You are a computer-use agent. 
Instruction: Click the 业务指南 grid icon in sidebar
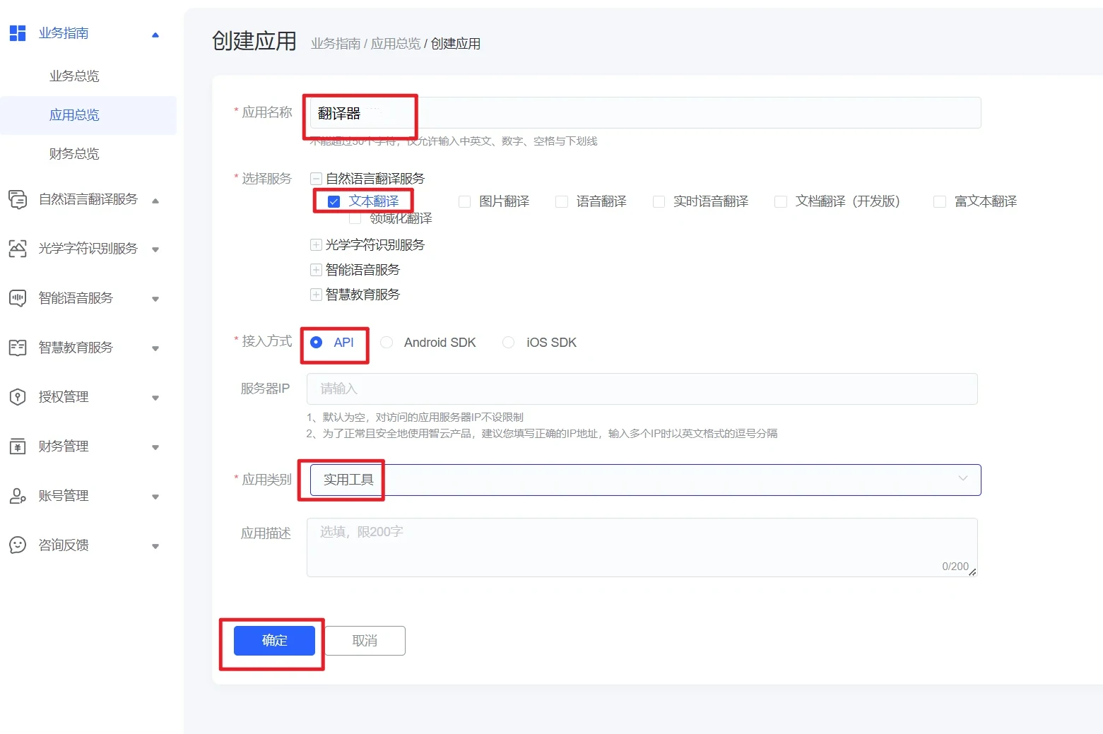[18, 33]
